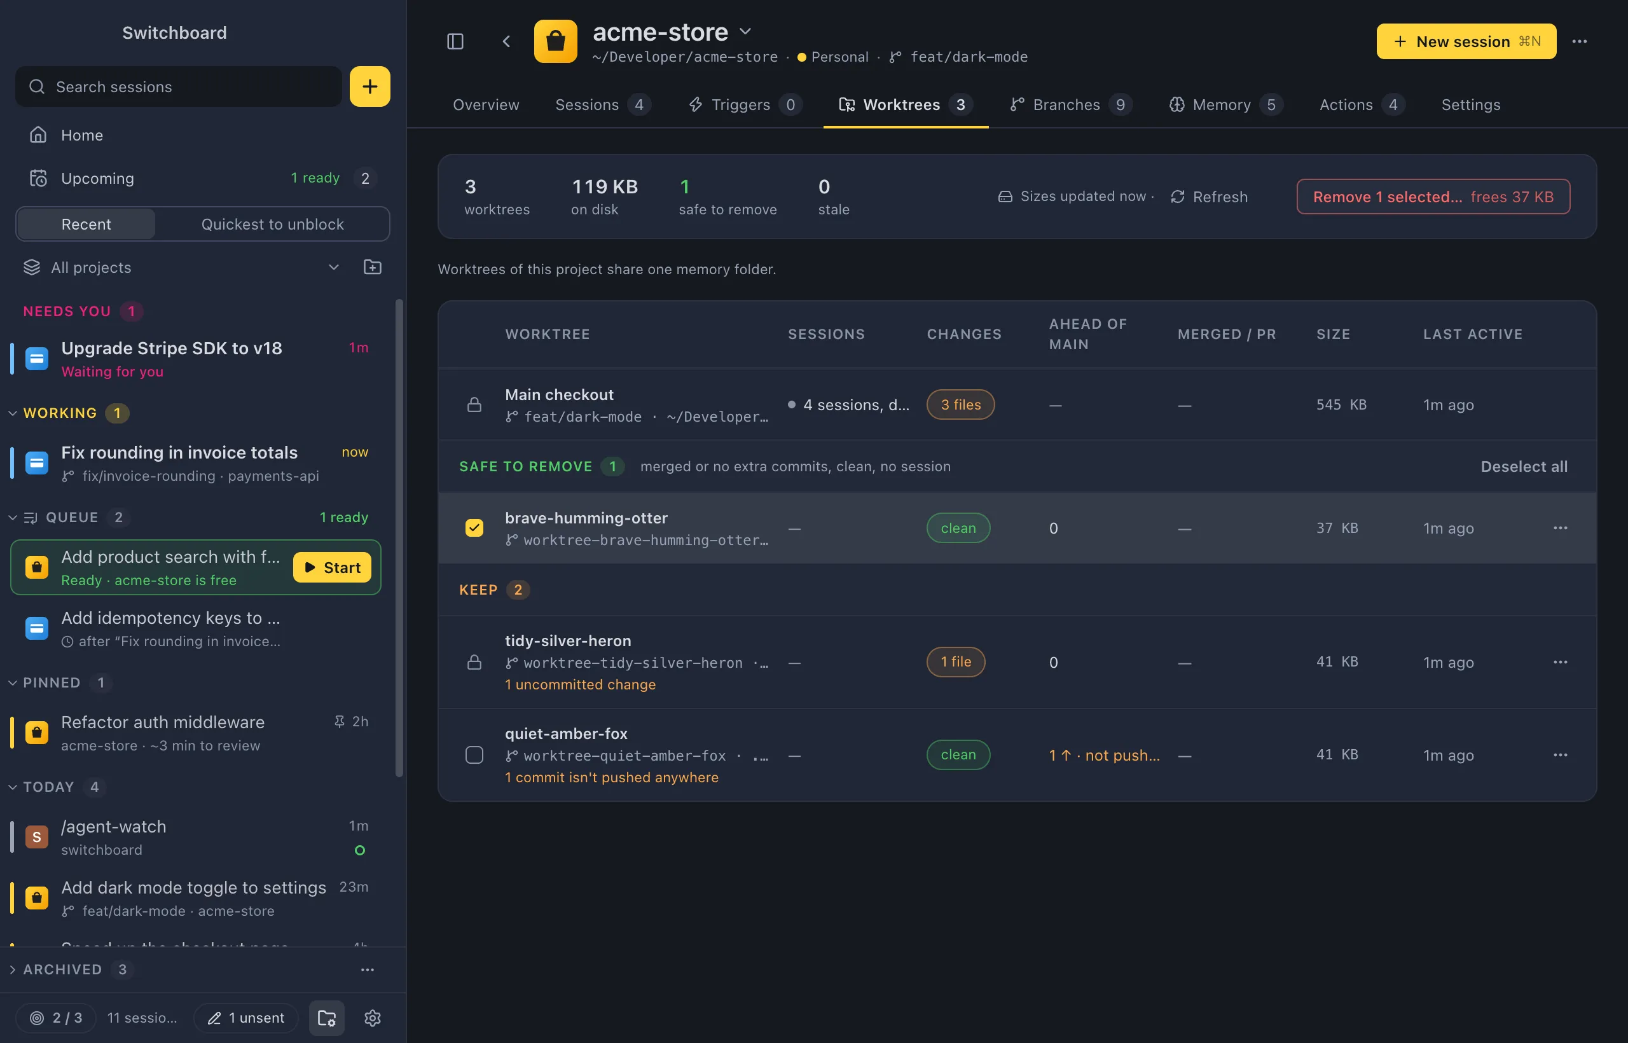This screenshot has height=1043, width=1628.
Task: Open the Triggers tab
Action: (745, 104)
